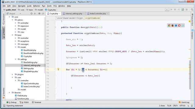Open the Terminal tool window
195x109 pixels.
point(37,102)
